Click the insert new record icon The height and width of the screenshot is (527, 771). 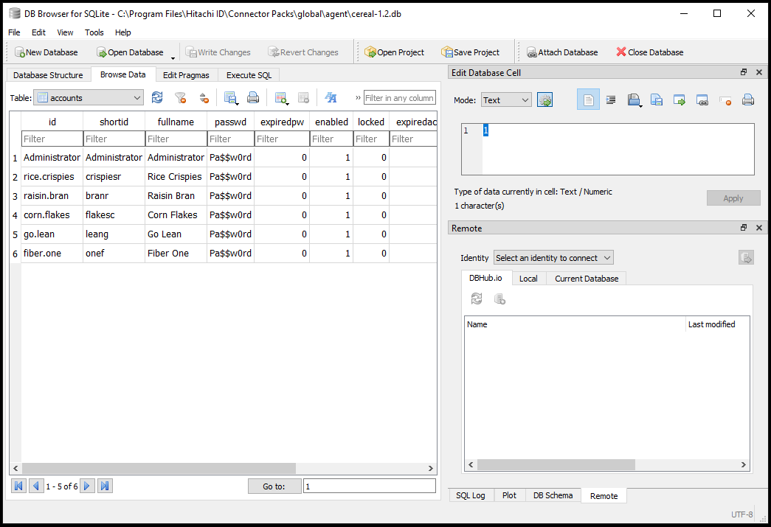click(x=280, y=98)
